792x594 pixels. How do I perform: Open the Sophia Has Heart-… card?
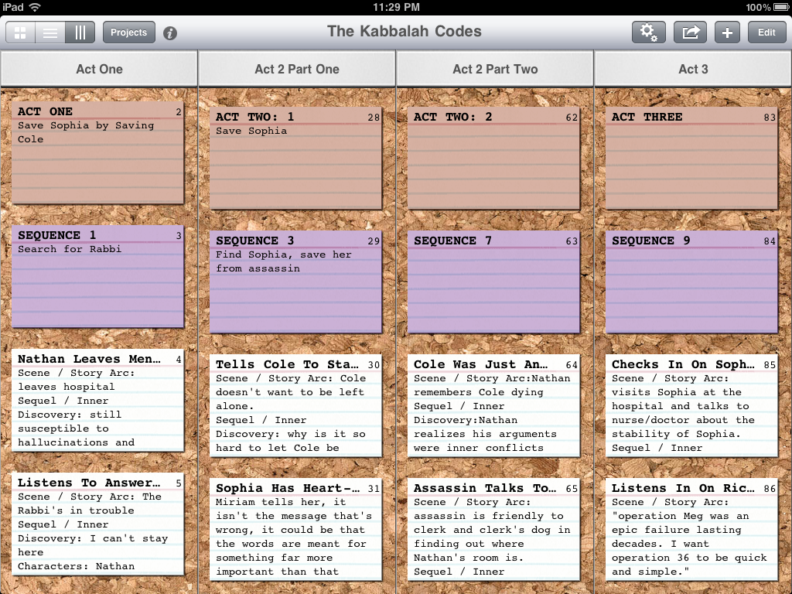click(295, 529)
